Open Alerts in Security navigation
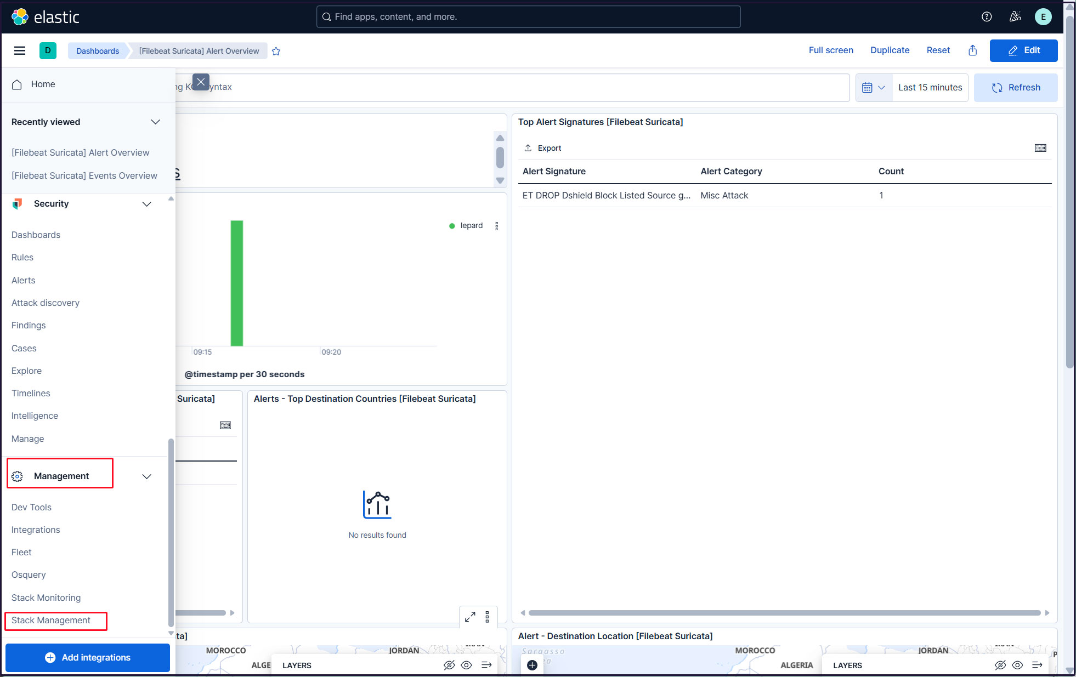This screenshot has height=677, width=1076. 24,280
